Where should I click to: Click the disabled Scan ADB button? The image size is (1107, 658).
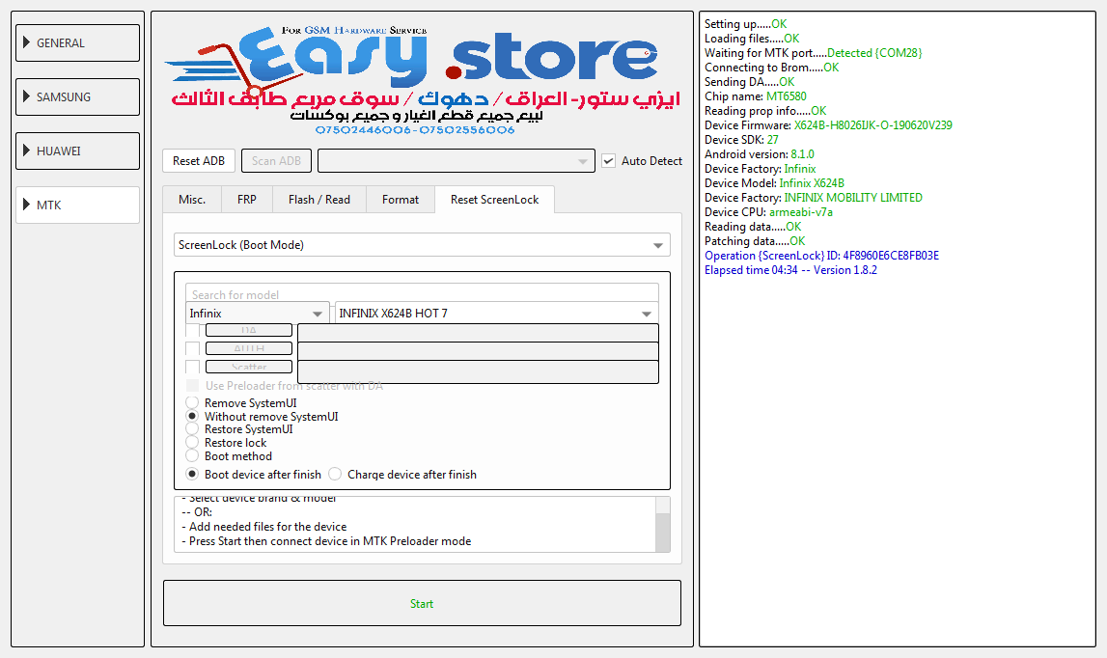pyautogui.click(x=276, y=161)
